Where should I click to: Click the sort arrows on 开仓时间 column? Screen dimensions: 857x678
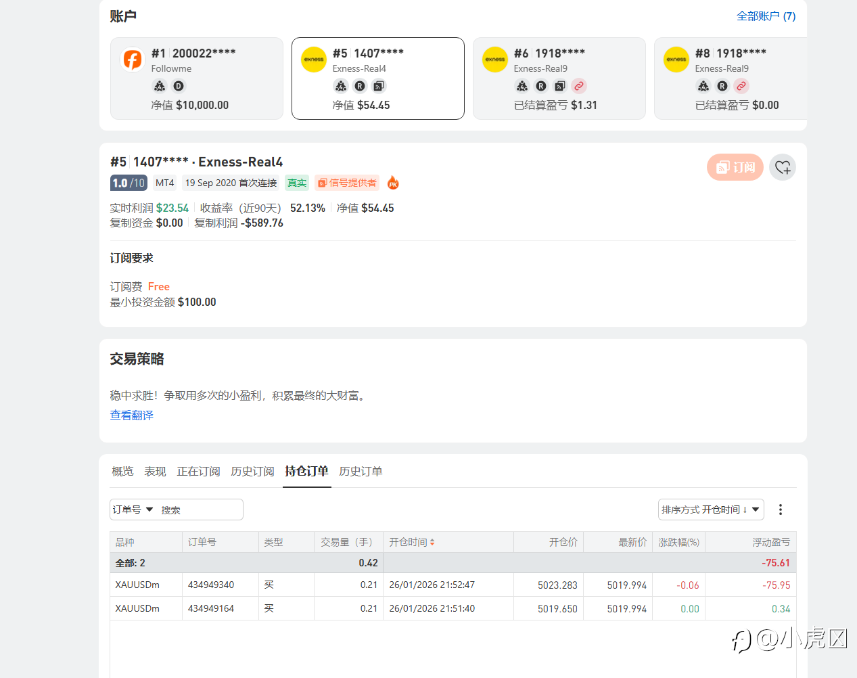tap(432, 543)
